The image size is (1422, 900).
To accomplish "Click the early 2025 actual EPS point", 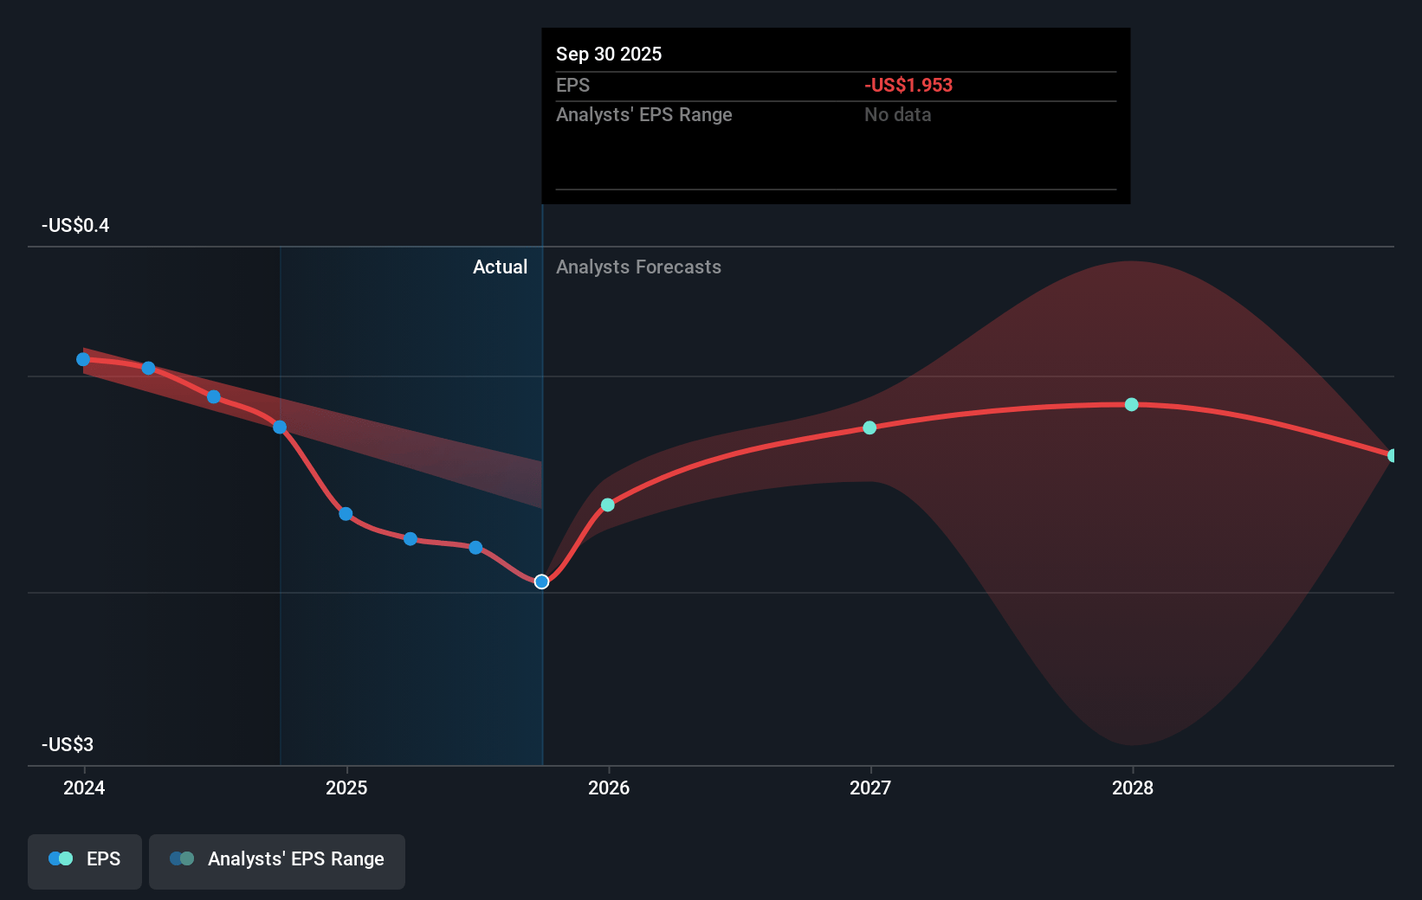I will (346, 514).
